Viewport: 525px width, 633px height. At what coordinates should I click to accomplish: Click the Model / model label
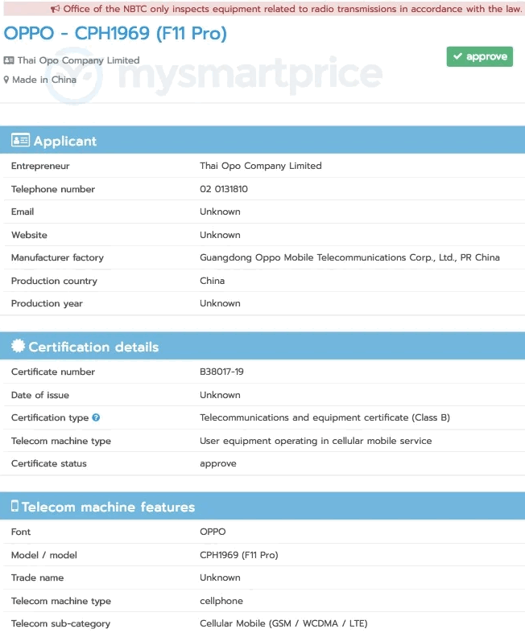click(x=44, y=555)
